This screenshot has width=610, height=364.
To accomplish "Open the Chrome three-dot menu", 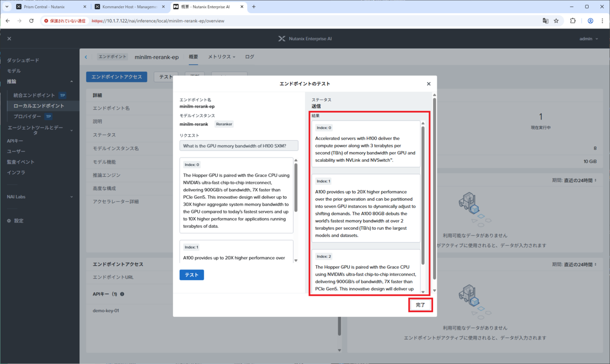I will click(602, 21).
